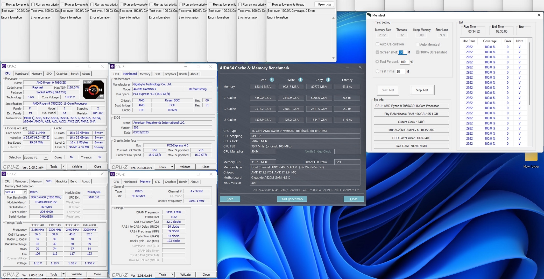Click Free RAM : 94289.9 MB entry
Screen dimensions: 544x279
(x=411, y=146)
